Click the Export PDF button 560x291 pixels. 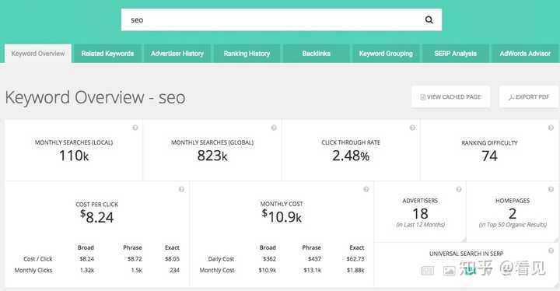click(529, 97)
